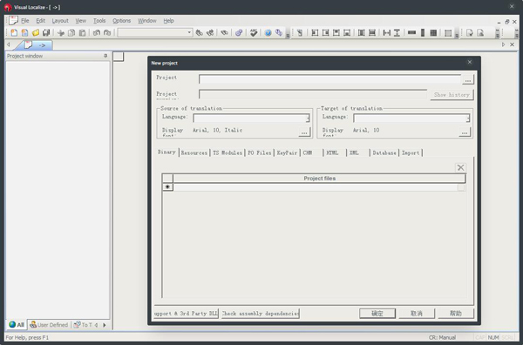The width and height of the screenshot is (523, 345).
Task: Change the source Display font with ... button
Action: 304,132
